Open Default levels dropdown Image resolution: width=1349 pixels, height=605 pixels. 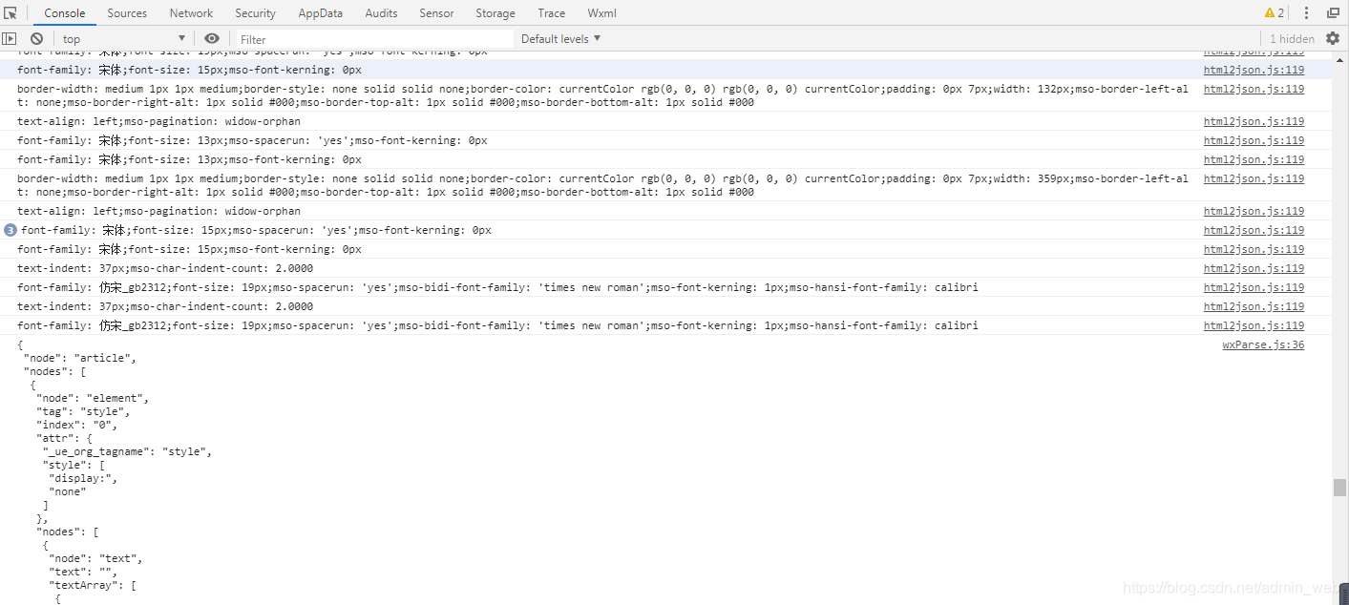click(x=560, y=39)
